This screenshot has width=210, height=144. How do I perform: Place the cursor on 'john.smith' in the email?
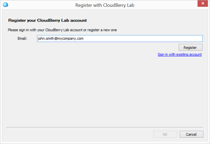click(46, 39)
